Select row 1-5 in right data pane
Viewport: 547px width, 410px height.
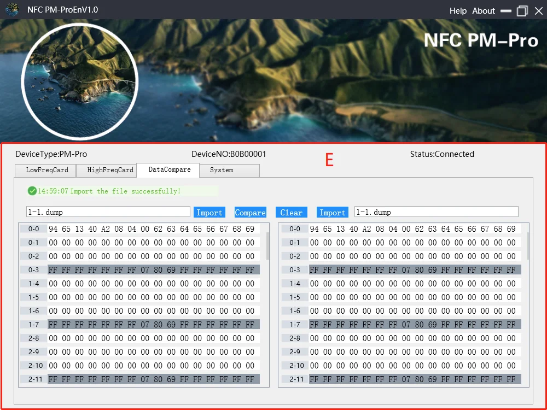click(401, 297)
